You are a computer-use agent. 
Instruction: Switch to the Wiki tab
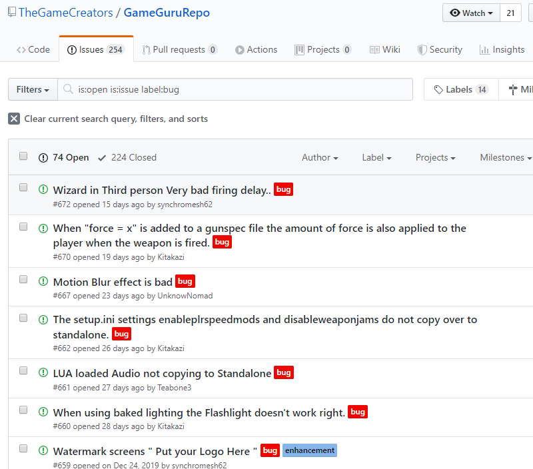coord(385,49)
